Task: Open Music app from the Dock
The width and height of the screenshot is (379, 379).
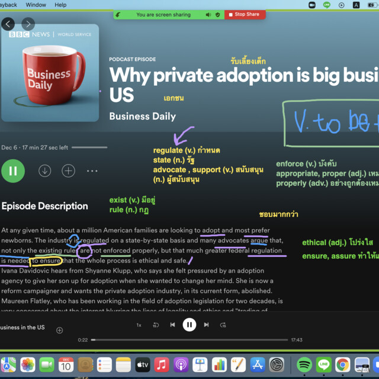Action: (x=162, y=365)
